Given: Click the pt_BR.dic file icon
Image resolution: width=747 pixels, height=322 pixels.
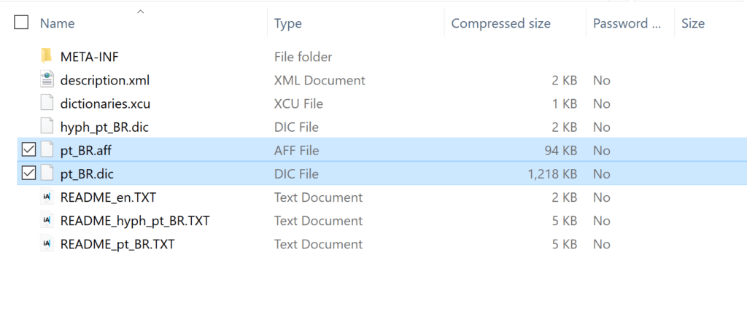Looking at the screenshot, I should point(46,173).
